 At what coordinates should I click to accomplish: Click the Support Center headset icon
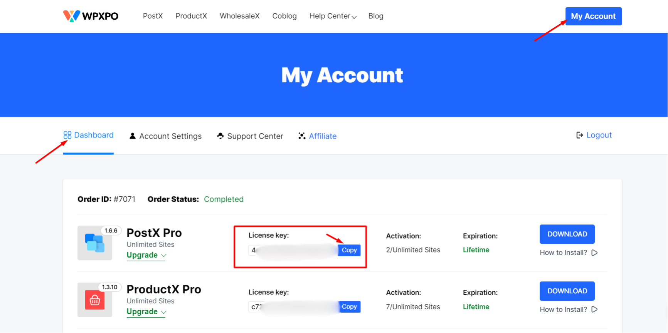[x=220, y=136]
